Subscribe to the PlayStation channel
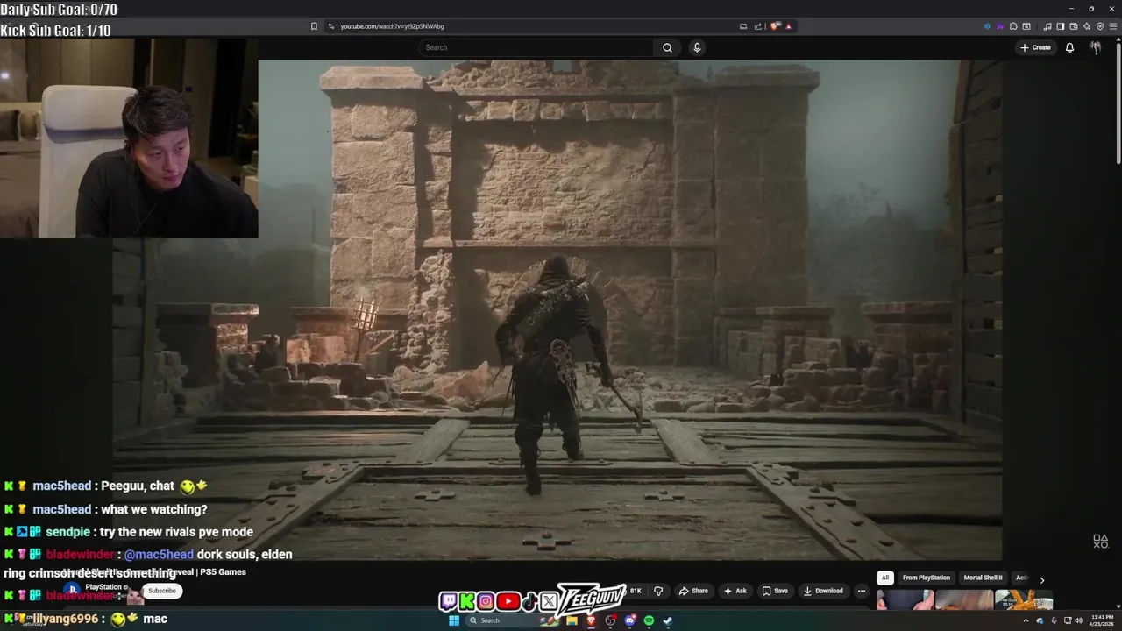 pos(162,591)
